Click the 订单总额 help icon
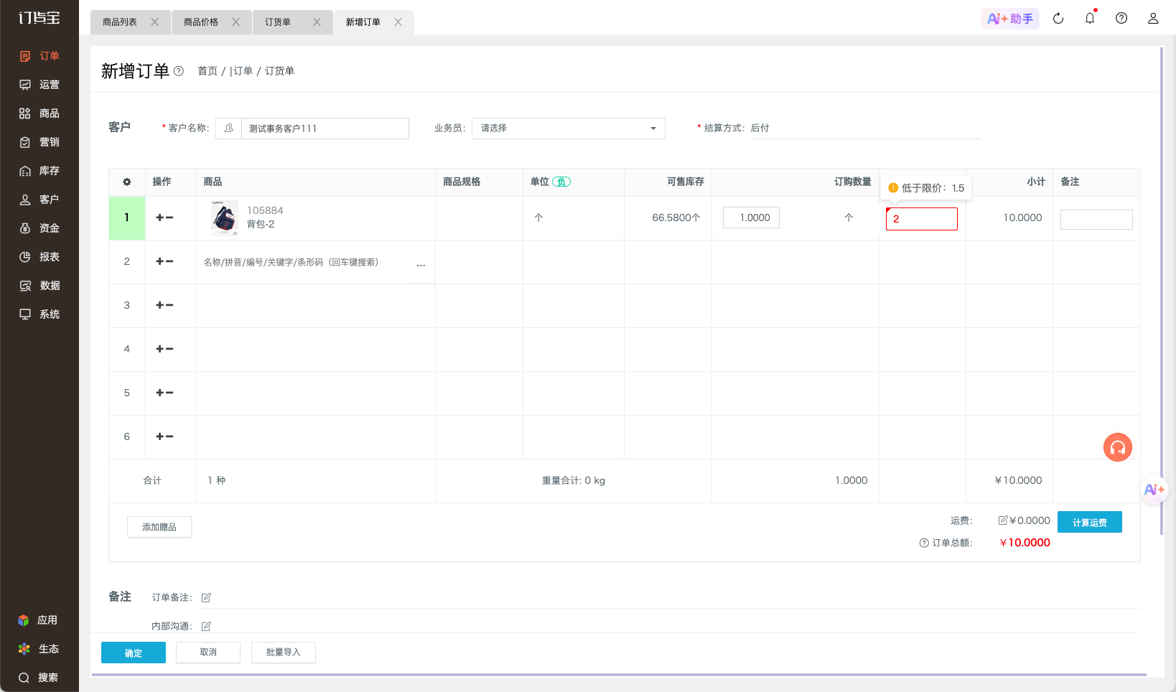Viewport: 1176px width, 692px height. (x=924, y=543)
